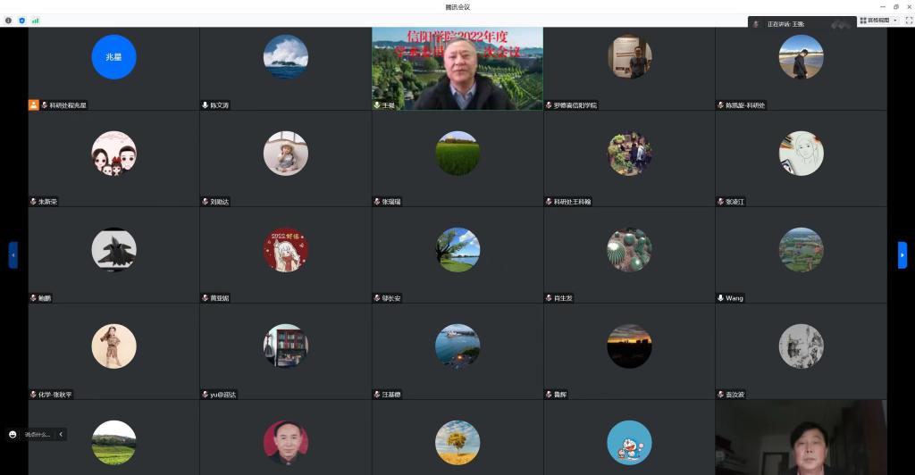
Task: Select the speaker video with red banner
Action: tap(457, 68)
